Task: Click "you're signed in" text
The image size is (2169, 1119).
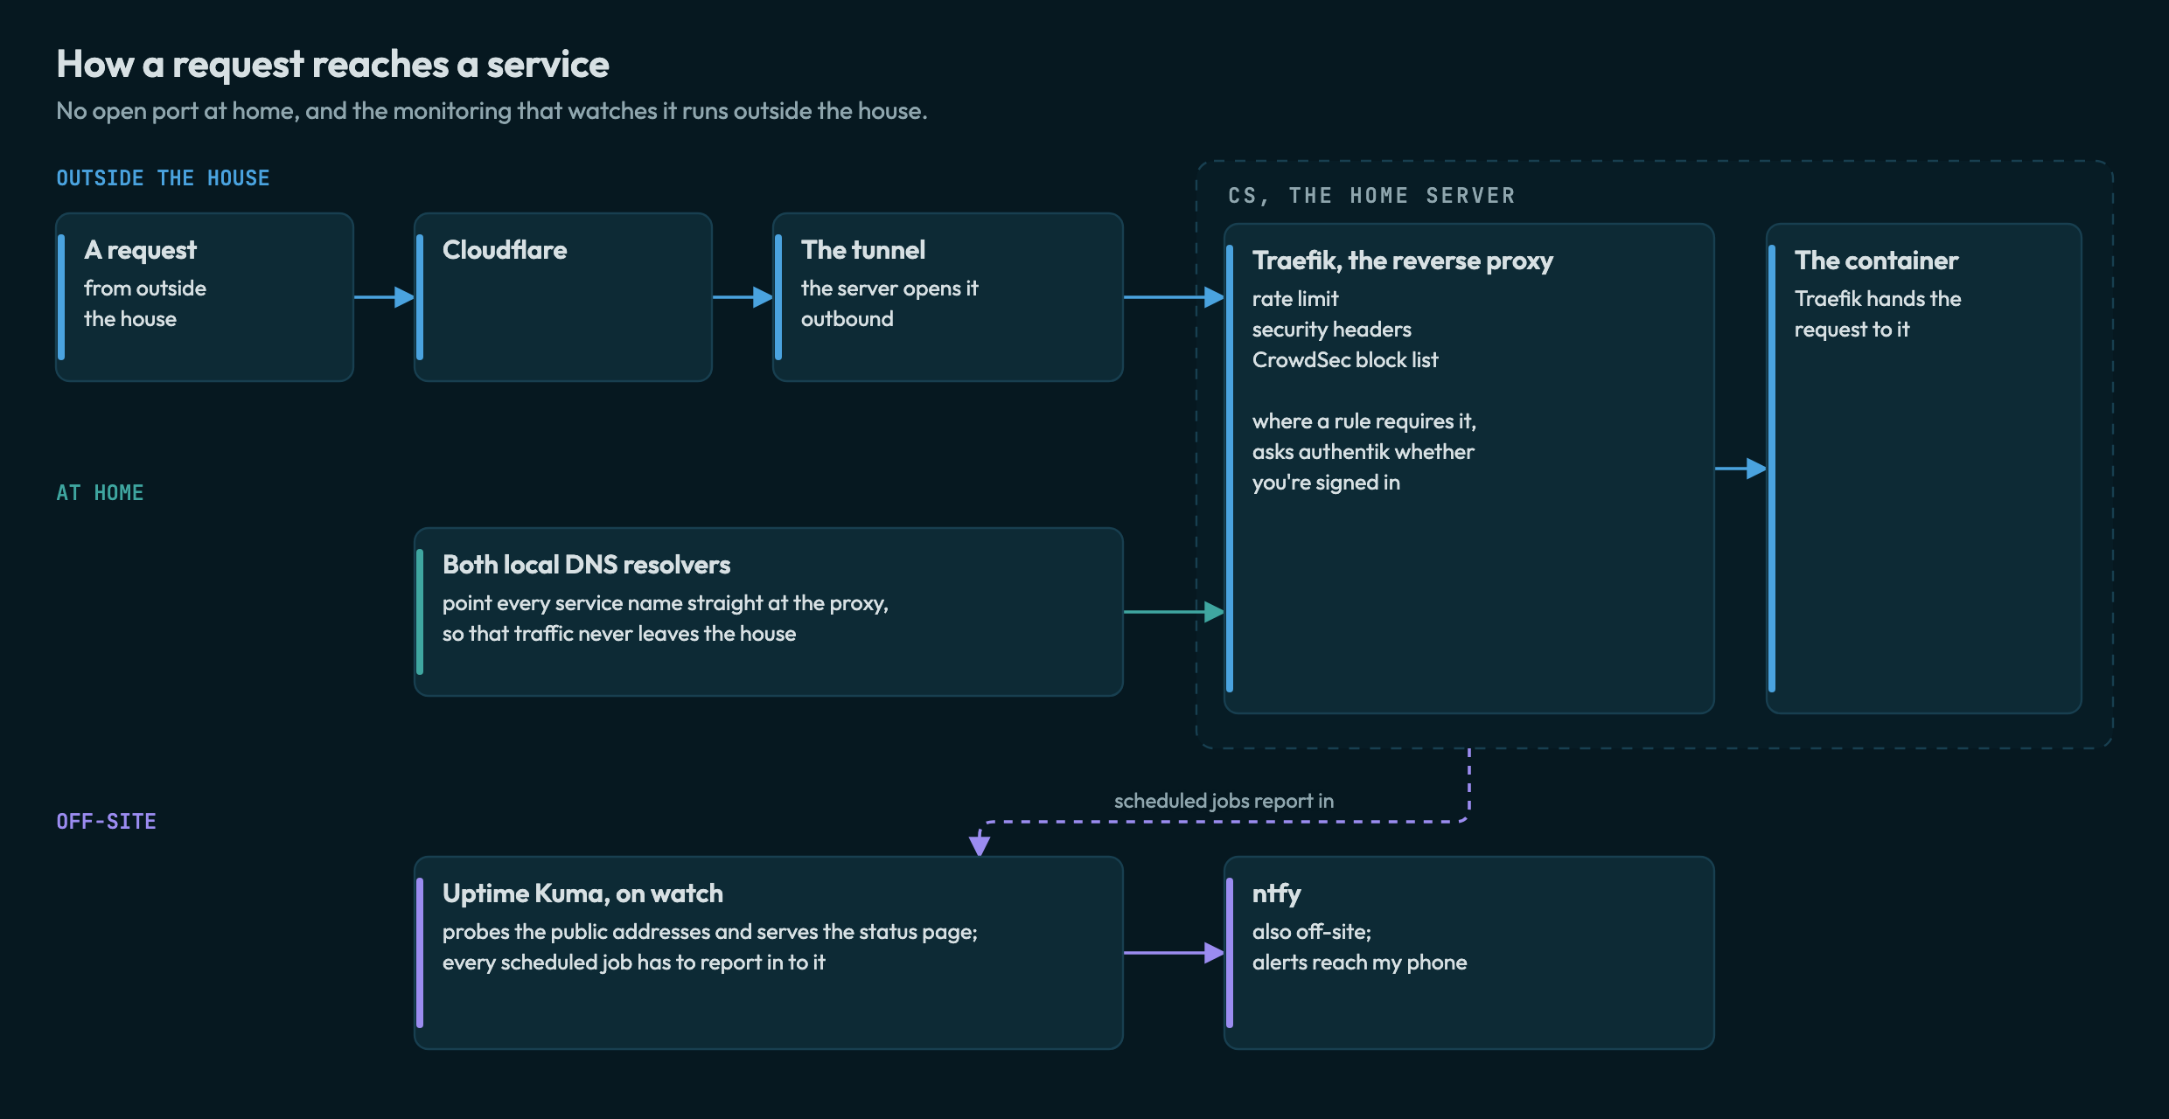Action: point(1326,483)
